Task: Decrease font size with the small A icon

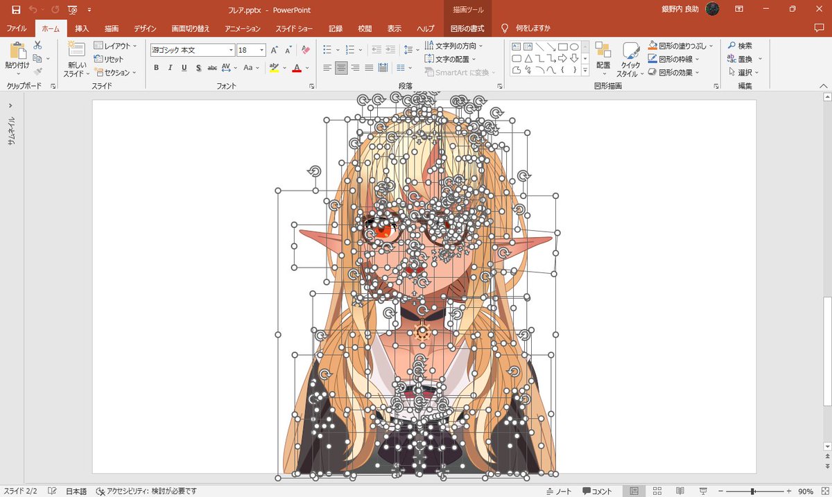Action: click(x=288, y=50)
